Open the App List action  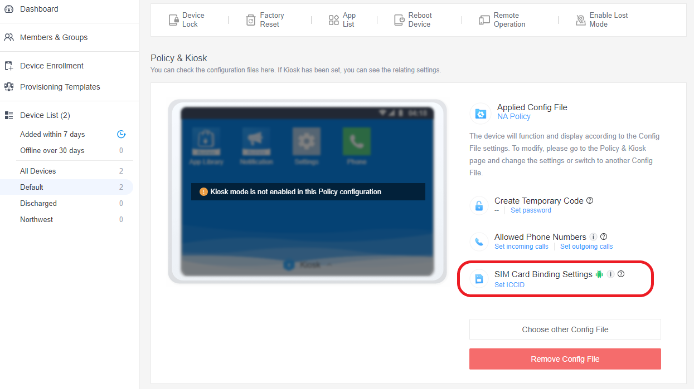tap(342, 20)
